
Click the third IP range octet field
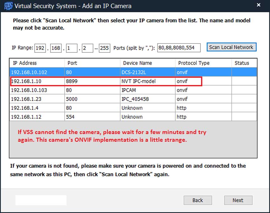coord(71,48)
